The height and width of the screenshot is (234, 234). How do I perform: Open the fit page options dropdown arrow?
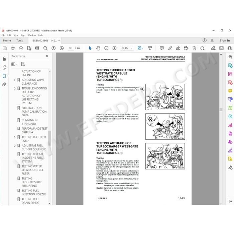coord(143,48)
